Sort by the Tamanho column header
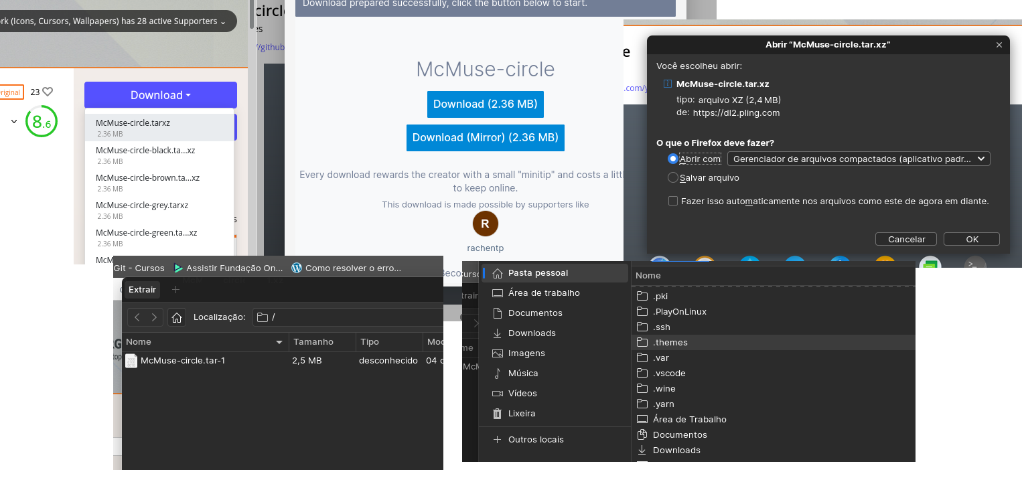The width and height of the screenshot is (1022, 490). 322,342
